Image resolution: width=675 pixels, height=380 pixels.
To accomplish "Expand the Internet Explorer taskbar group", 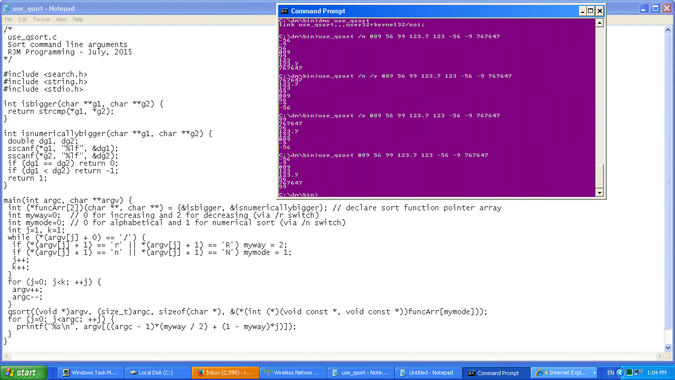I will pos(565,373).
